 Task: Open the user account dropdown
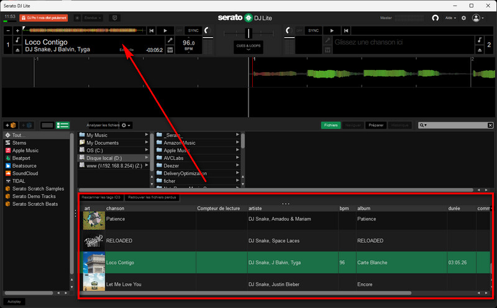tap(478, 18)
